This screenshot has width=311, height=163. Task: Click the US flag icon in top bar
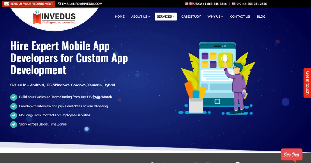(186, 4)
